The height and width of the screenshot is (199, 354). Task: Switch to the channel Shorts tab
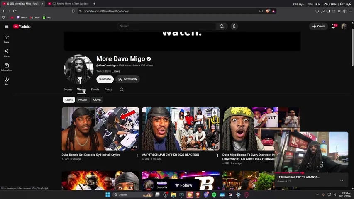click(95, 90)
